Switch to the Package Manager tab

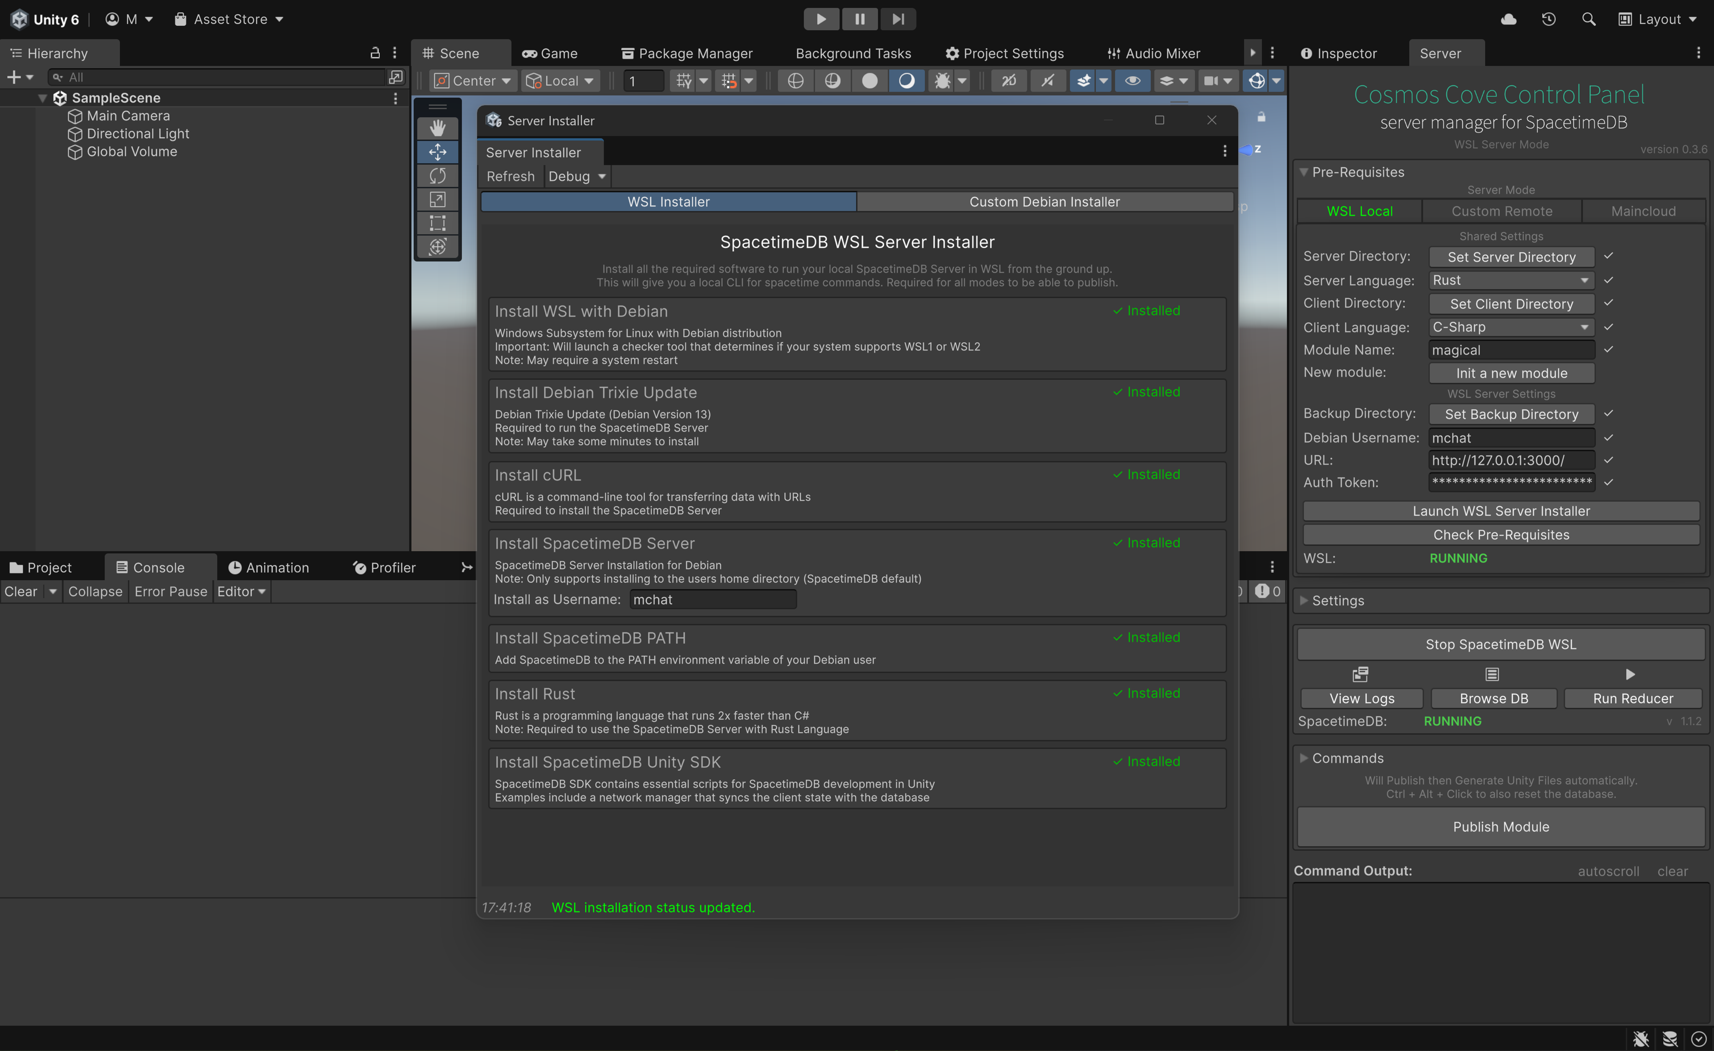point(687,53)
